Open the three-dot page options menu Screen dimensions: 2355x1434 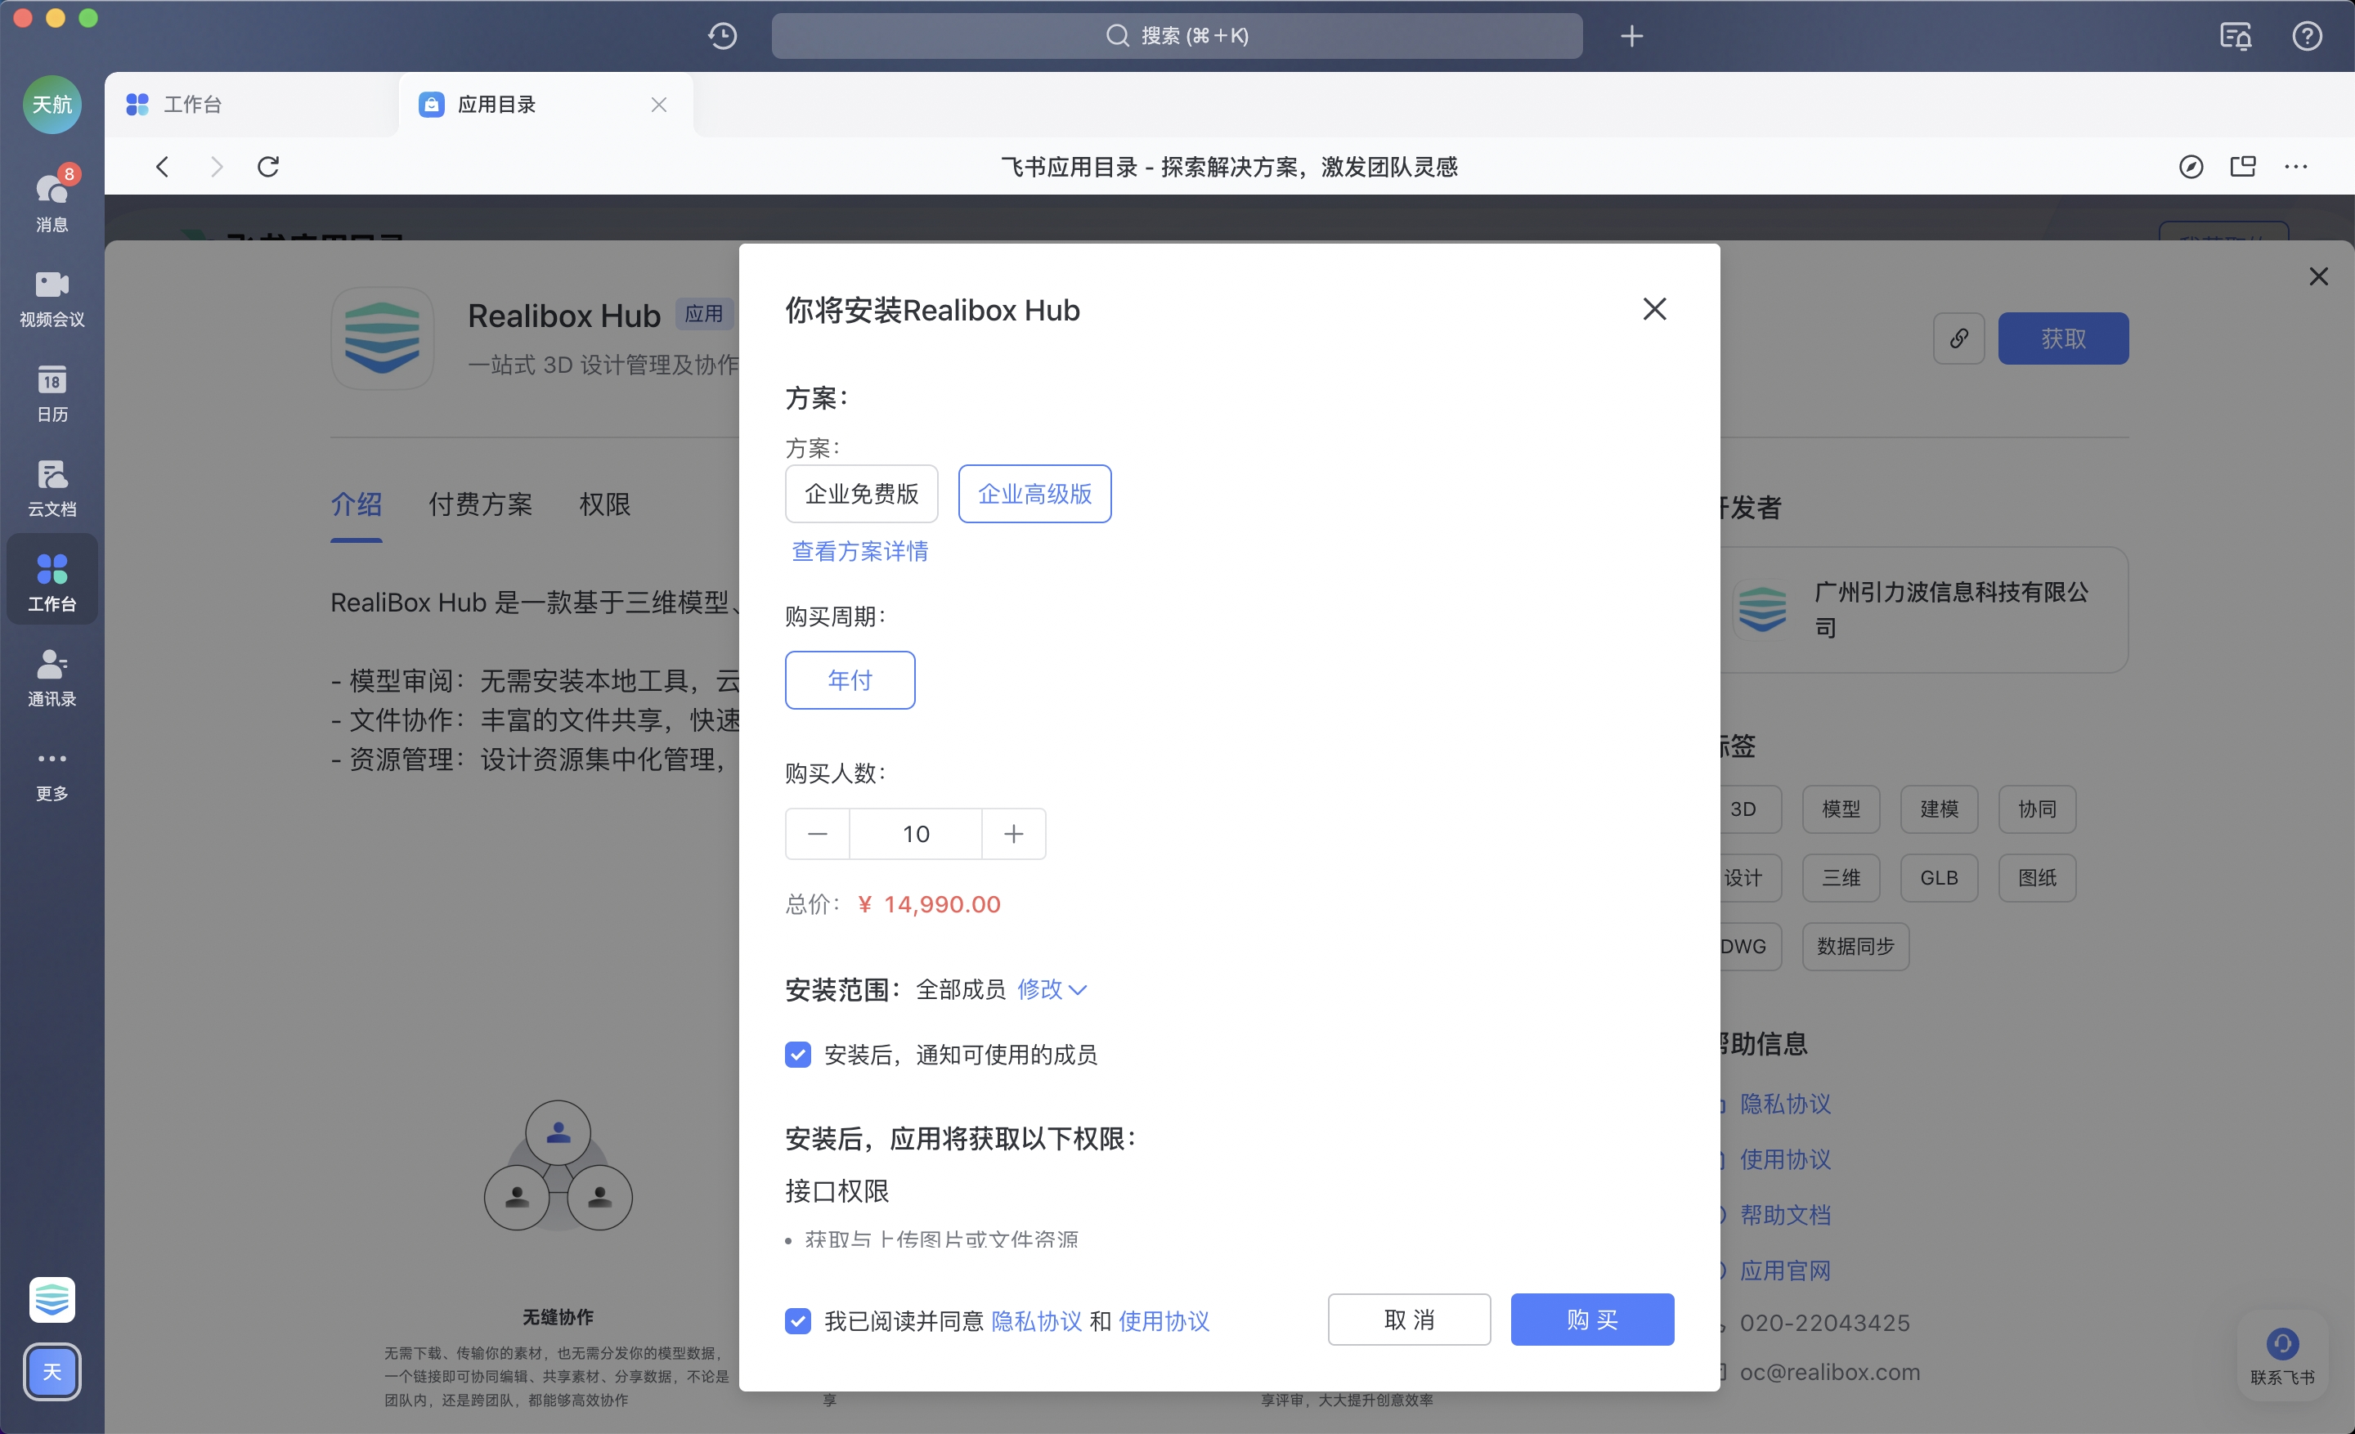(x=2296, y=167)
